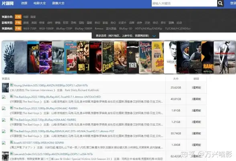The width and height of the screenshot is (236, 161).
Task: Open the TIGER poster
Action: [x=133, y=57]
